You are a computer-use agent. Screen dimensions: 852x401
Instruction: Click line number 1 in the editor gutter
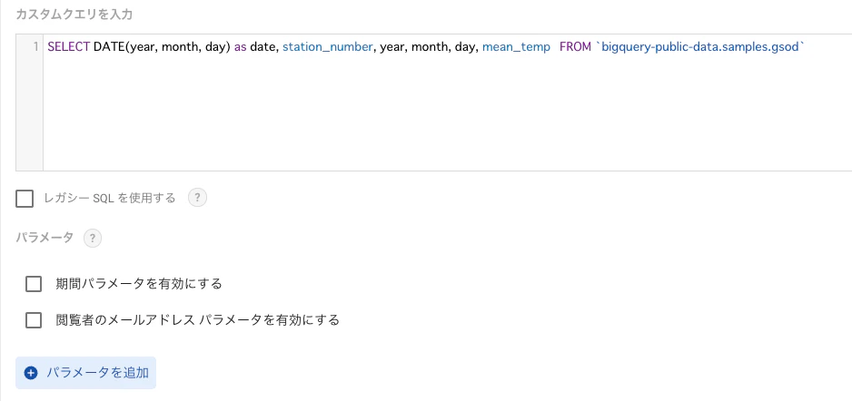click(35, 47)
